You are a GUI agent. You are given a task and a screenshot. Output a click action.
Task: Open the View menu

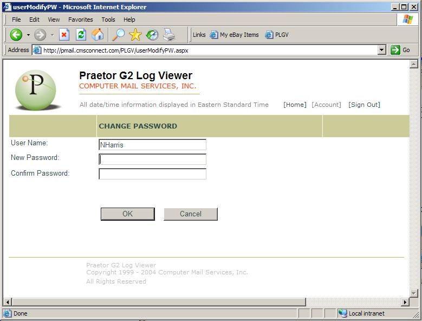tap(54, 20)
